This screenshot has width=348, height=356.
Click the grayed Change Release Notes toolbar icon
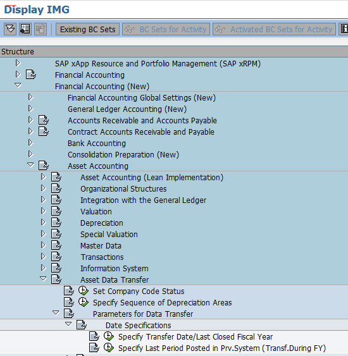[40, 29]
